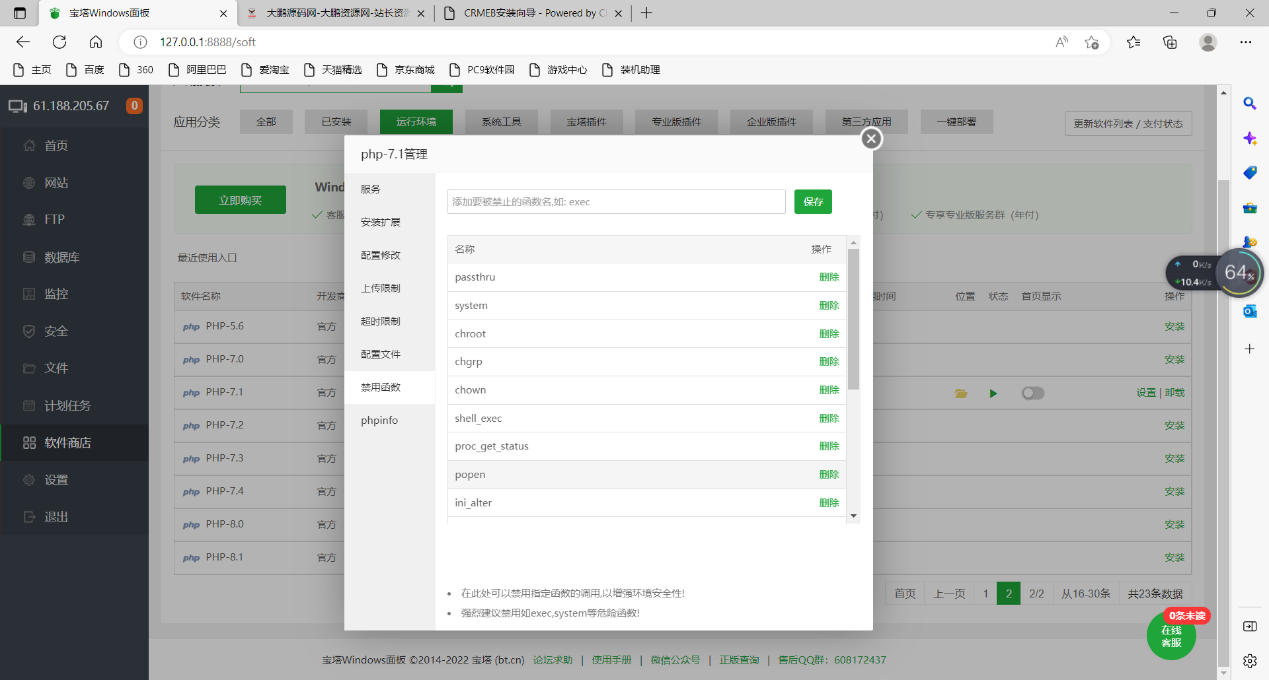Restart PHP-7.1 using the play icon

[x=993, y=393]
